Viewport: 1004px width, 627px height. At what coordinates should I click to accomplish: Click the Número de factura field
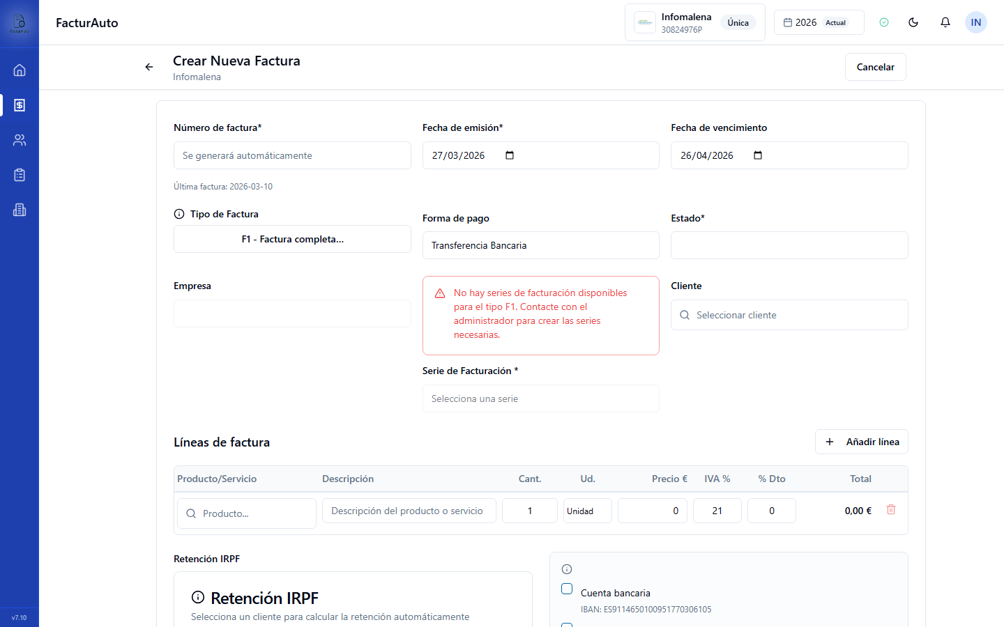click(292, 155)
